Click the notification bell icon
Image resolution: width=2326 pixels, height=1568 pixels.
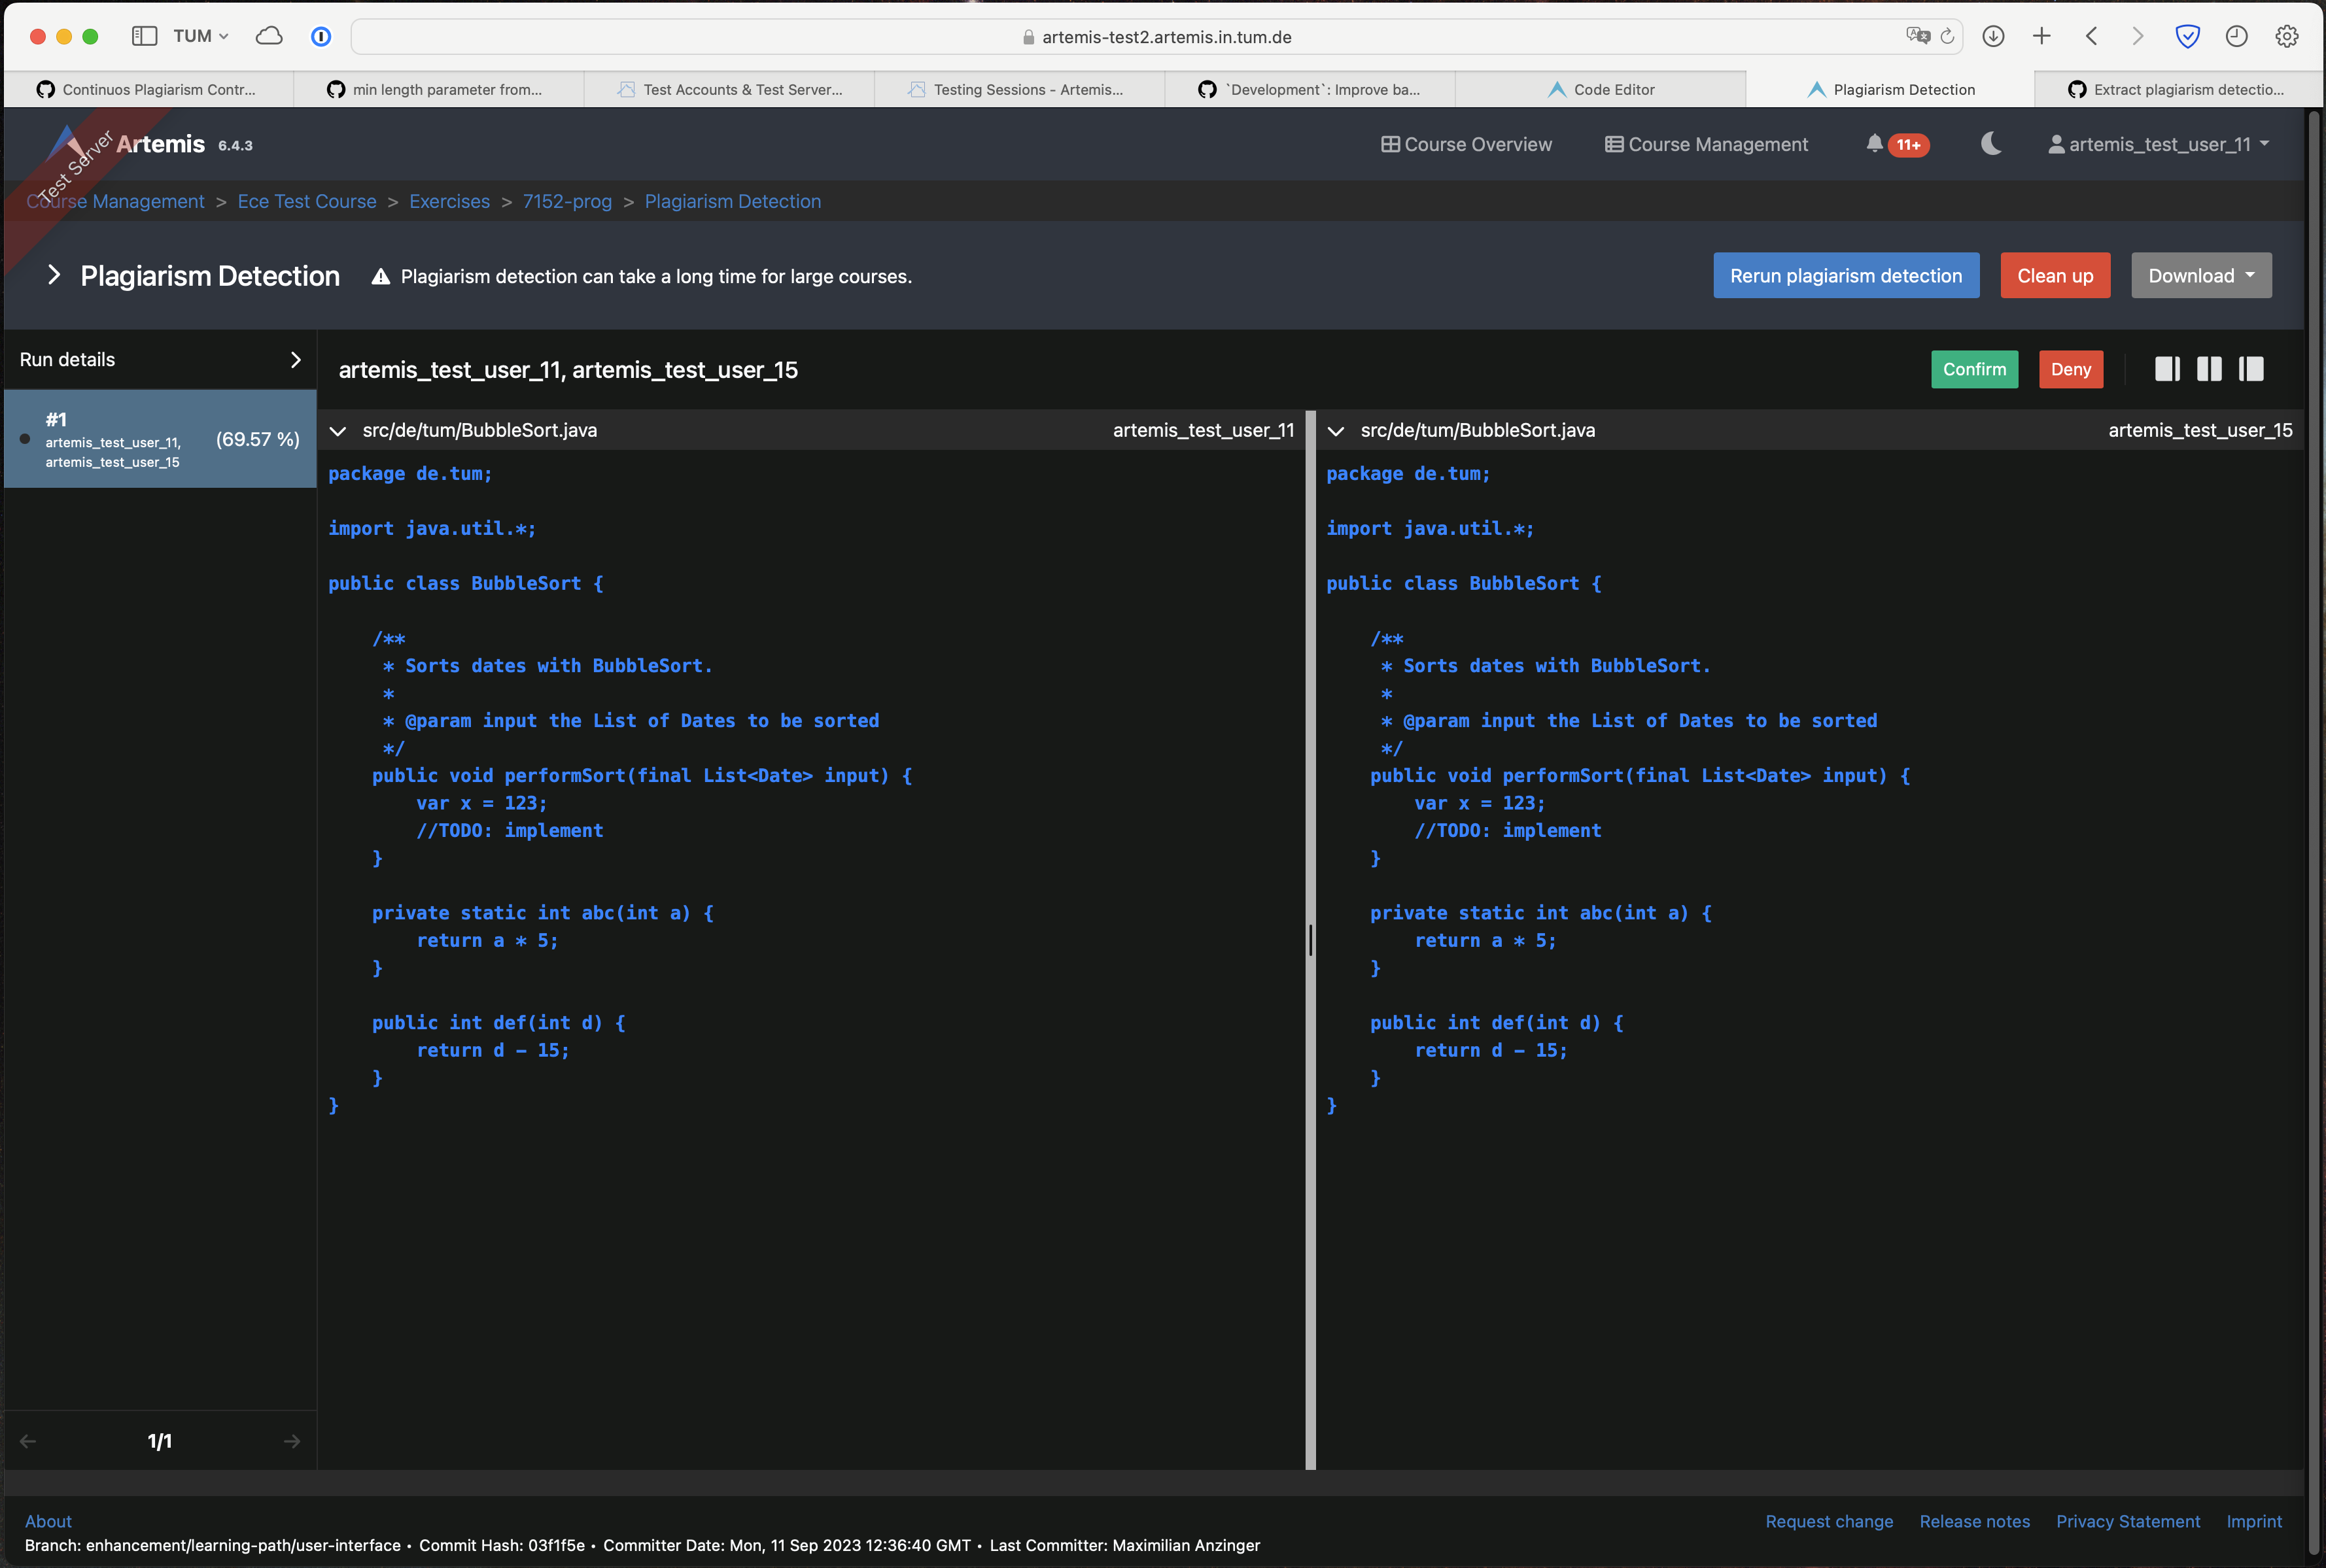[1874, 144]
